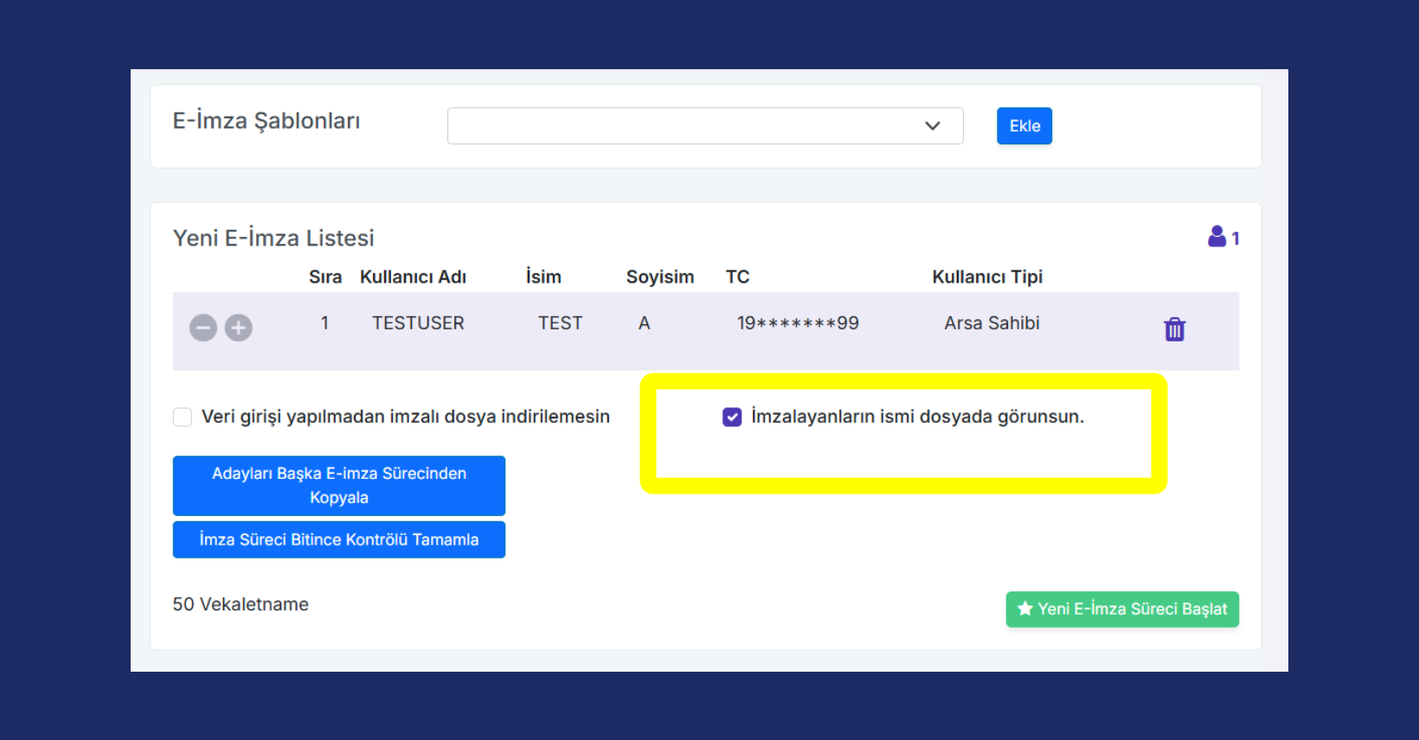Image resolution: width=1419 pixels, height=740 pixels.
Task: Select the TESTUSER username cell
Action: [x=418, y=323]
